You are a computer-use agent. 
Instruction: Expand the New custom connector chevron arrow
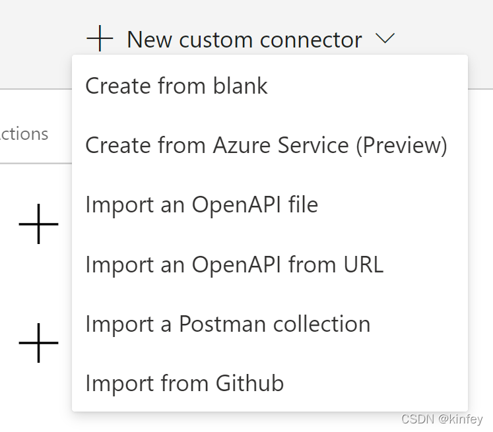(385, 40)
